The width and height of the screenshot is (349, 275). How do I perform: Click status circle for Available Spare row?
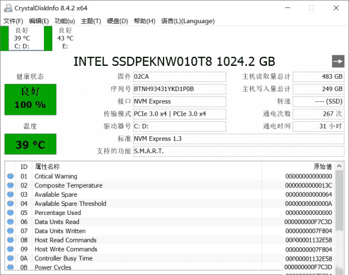[x=10, y=194]
